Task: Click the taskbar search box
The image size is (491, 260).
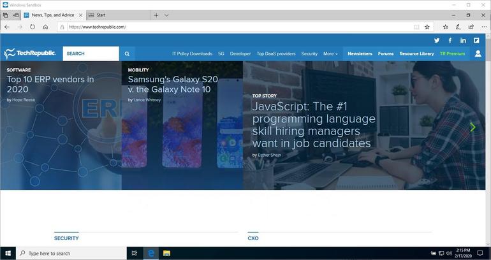Action: pyautogui.click(x=71, y=254)
